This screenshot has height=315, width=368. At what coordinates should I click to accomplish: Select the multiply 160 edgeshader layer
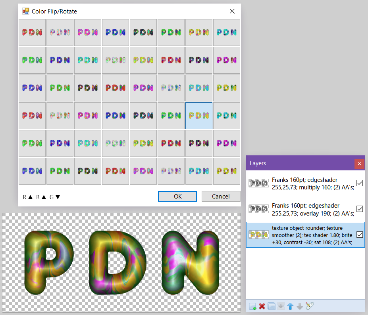click(306, 183)
